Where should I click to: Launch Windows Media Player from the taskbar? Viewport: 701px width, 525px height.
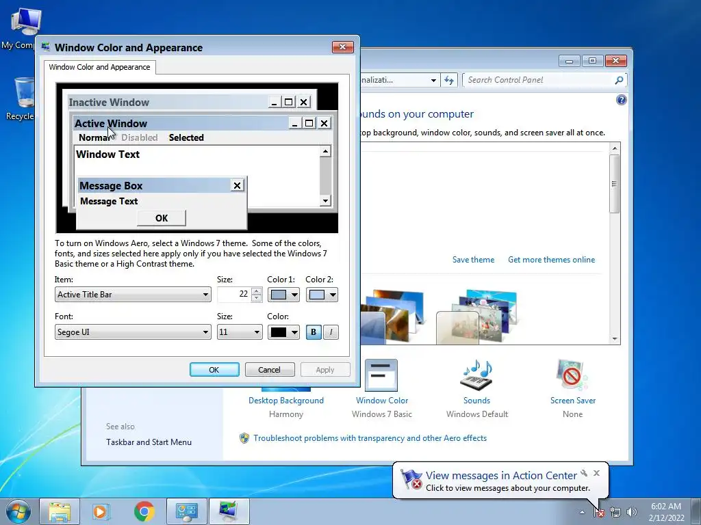100,511
